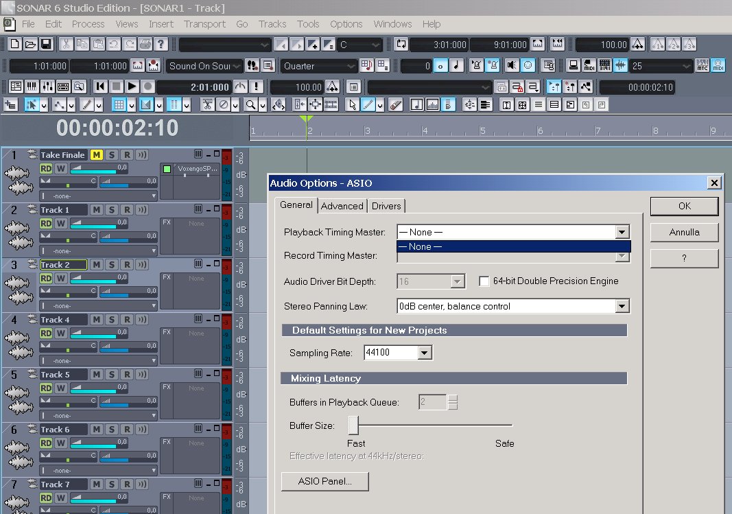Solo Track 4
The height and width of the screenshot is (514, 732).
(x=112, y=320)
